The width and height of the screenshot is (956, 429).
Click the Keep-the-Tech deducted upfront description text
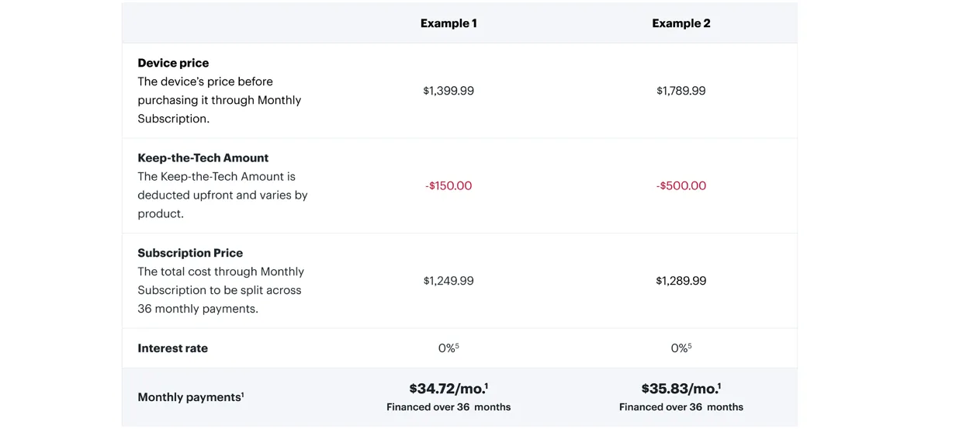click(223, 195)
